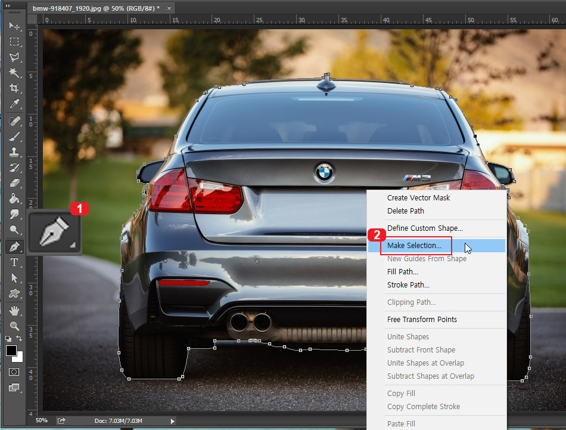Click Subtract Front Shape menu item

(436, 349)
